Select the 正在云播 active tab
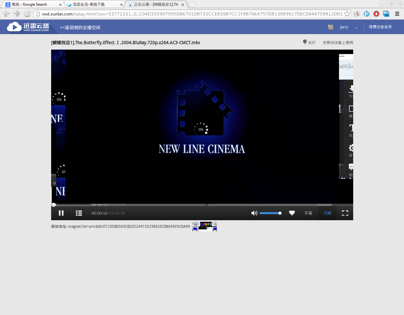Image resolution: width=404 pixels, height=315 pixels. coord(156,4)
